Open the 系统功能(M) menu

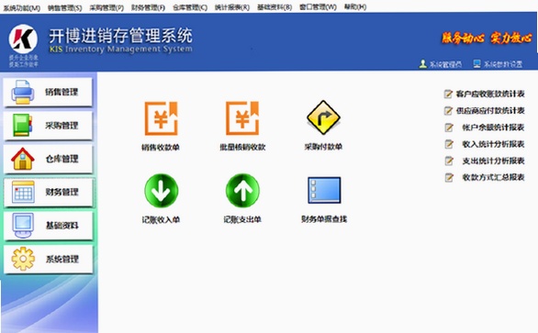22,7
